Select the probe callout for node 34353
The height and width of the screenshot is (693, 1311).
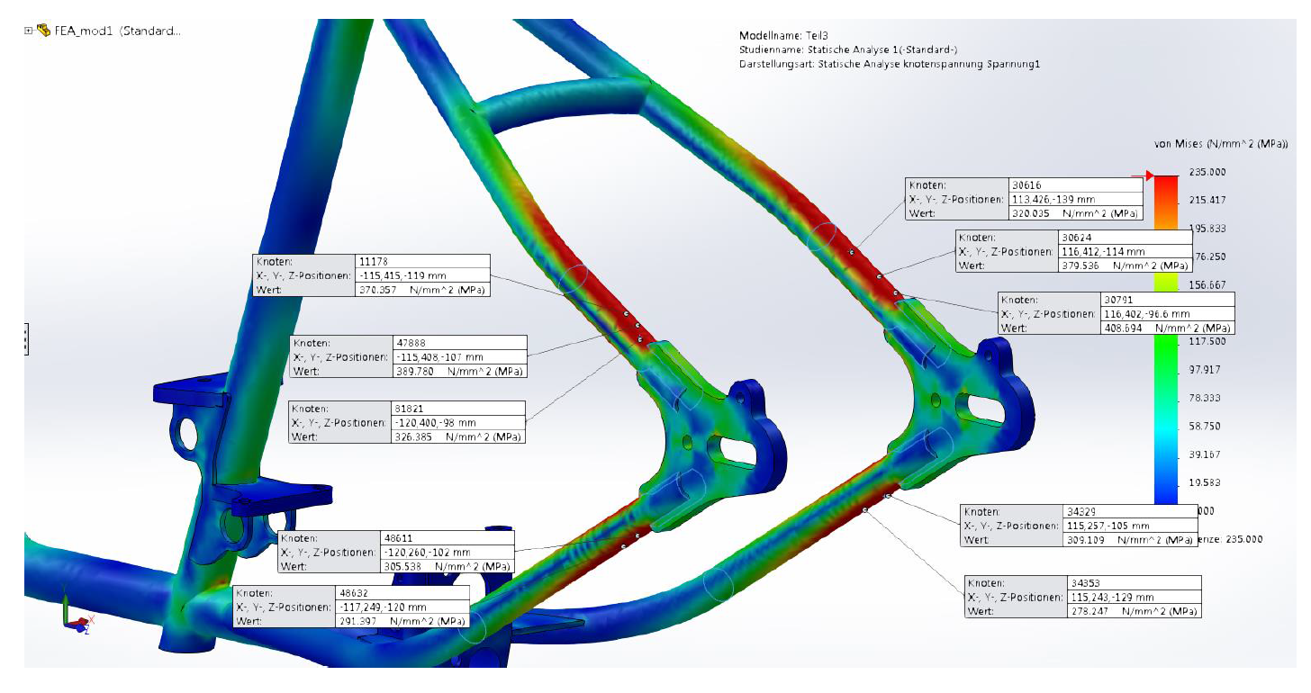(1082, 596)
